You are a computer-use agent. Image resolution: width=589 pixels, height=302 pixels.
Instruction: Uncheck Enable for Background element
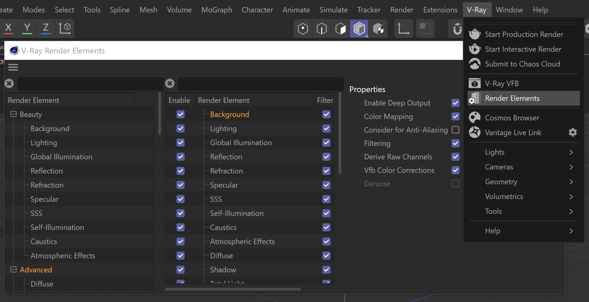tap(181, 114)
